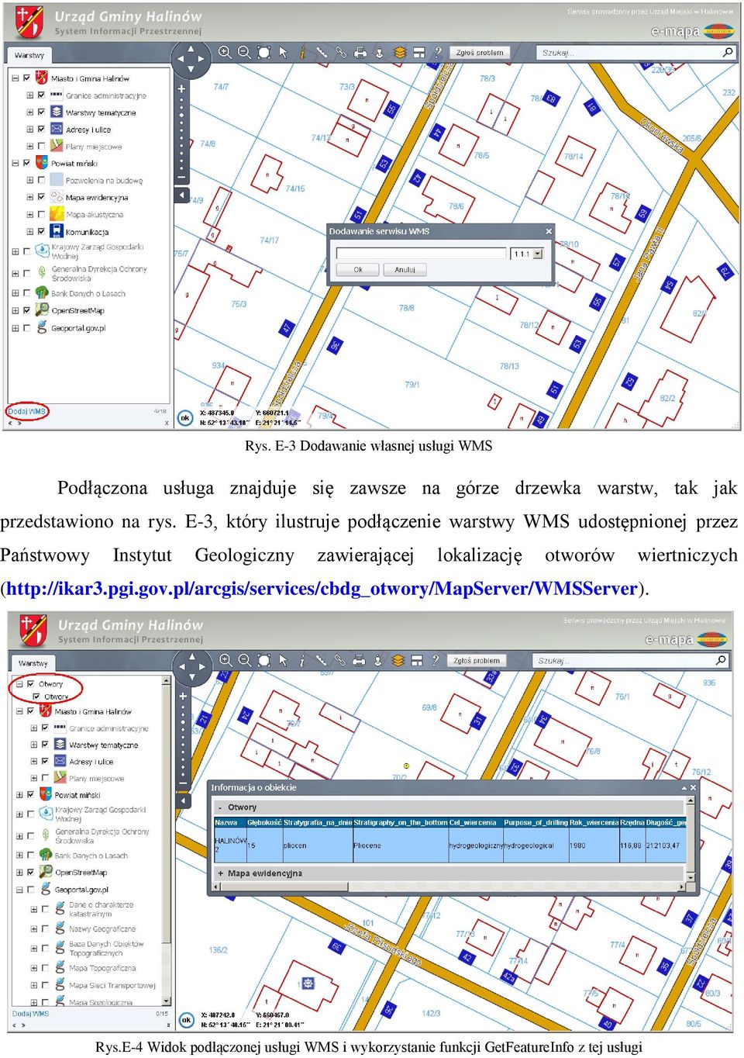Click zoom slider track in Rys. E-3 map
Image resolution: width=744 pixels, height=1058 pixels.
[182, 133]
